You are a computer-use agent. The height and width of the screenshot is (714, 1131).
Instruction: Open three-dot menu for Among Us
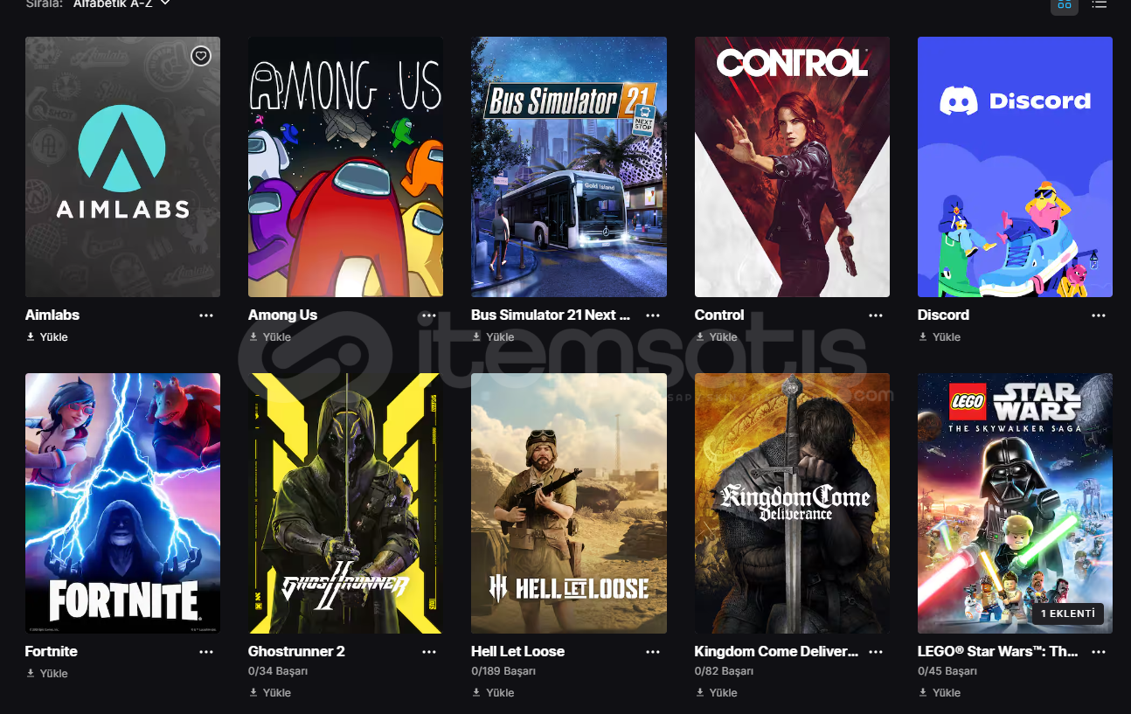tap(429, 315)
